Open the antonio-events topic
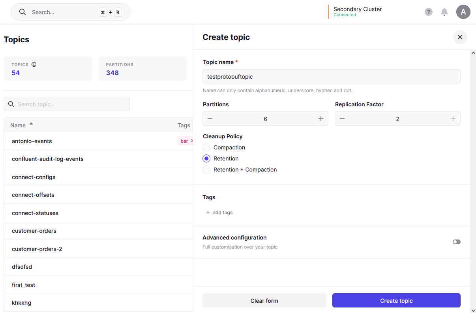476x313 pixels. [32, 141]
